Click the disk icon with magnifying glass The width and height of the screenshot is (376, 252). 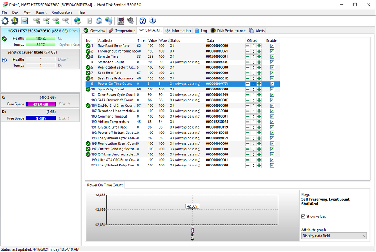(65, 21)
